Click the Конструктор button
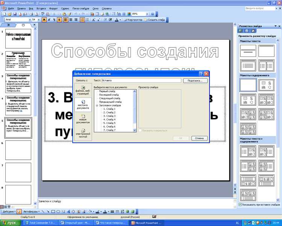Image resolution: width=282 pixels, height=226 pixels. (x=133, y=20)
